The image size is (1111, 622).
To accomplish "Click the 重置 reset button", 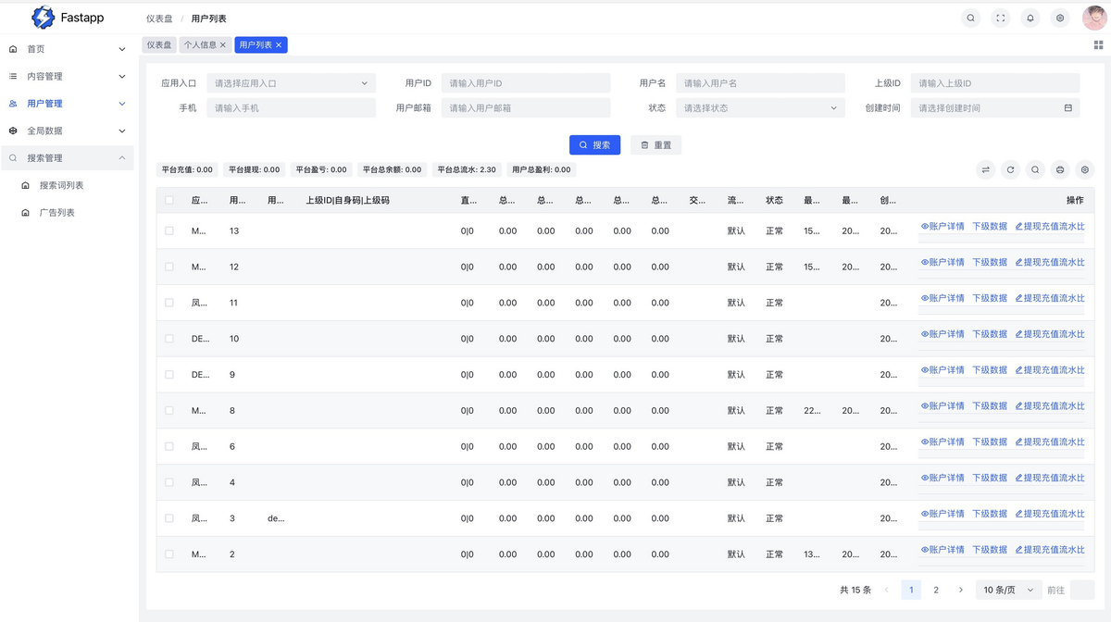I will pos(656,145).
